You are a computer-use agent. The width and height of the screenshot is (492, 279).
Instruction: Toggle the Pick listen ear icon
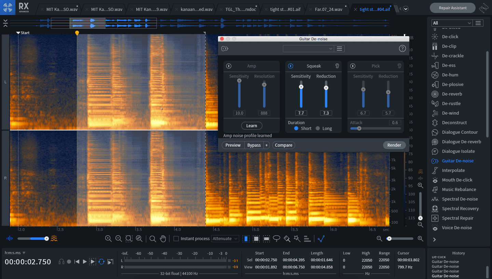click(x=399, y=66)
